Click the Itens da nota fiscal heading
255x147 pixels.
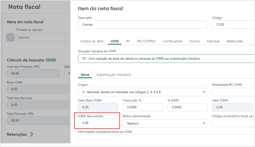click(x=25, y=22)
